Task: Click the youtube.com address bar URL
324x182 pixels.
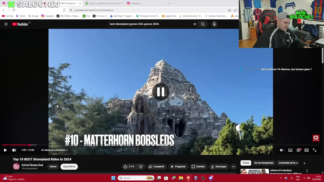Action: 94,10
